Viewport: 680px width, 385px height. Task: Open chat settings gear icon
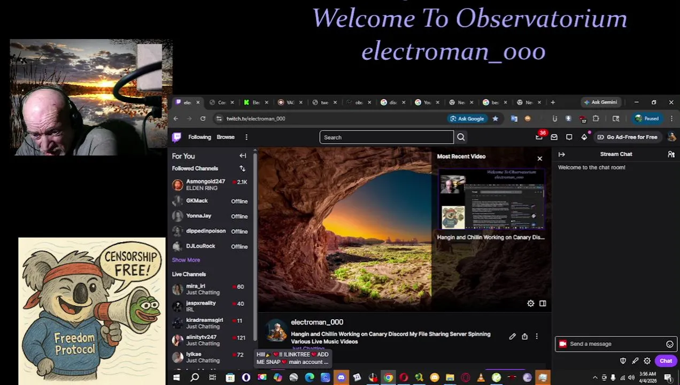pyautogui.click(x=647, y=361)
